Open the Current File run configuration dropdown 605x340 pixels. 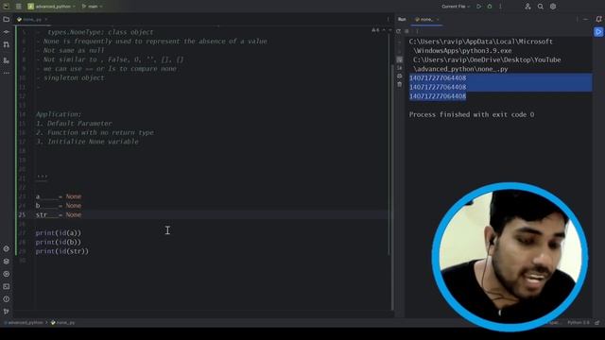pos(456,7)
